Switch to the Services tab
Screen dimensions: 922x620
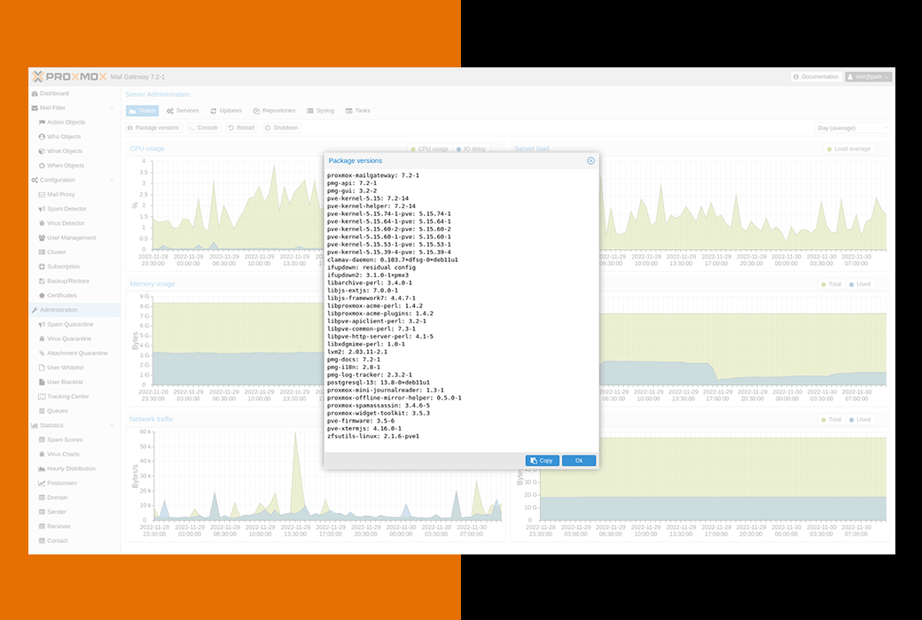pyautogui.click(x=183, y=111)
